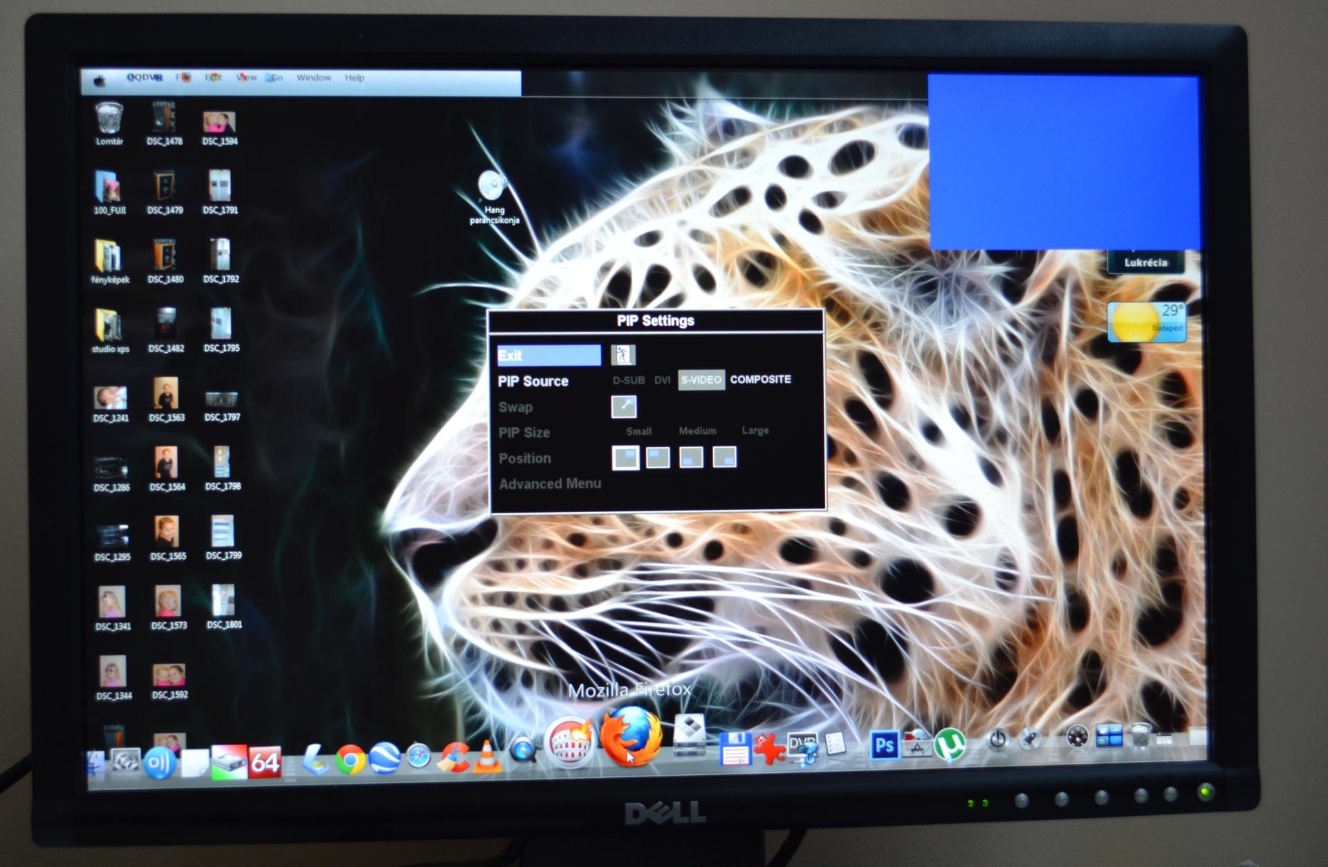The width and height of the screenshot is (1328, 867).
Task: Click the Swap icon button
Action: [624, 406]
